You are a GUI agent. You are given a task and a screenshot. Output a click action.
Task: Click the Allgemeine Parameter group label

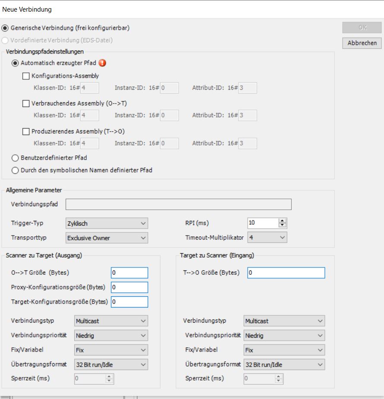point(34,190)
